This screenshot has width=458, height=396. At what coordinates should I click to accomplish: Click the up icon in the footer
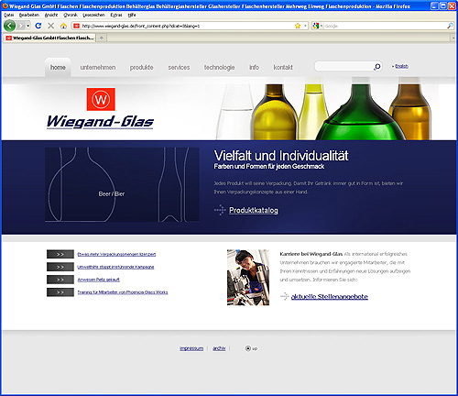click(248, 348)
